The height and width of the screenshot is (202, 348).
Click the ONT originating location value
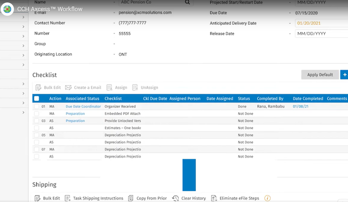(x=123, y=55)
